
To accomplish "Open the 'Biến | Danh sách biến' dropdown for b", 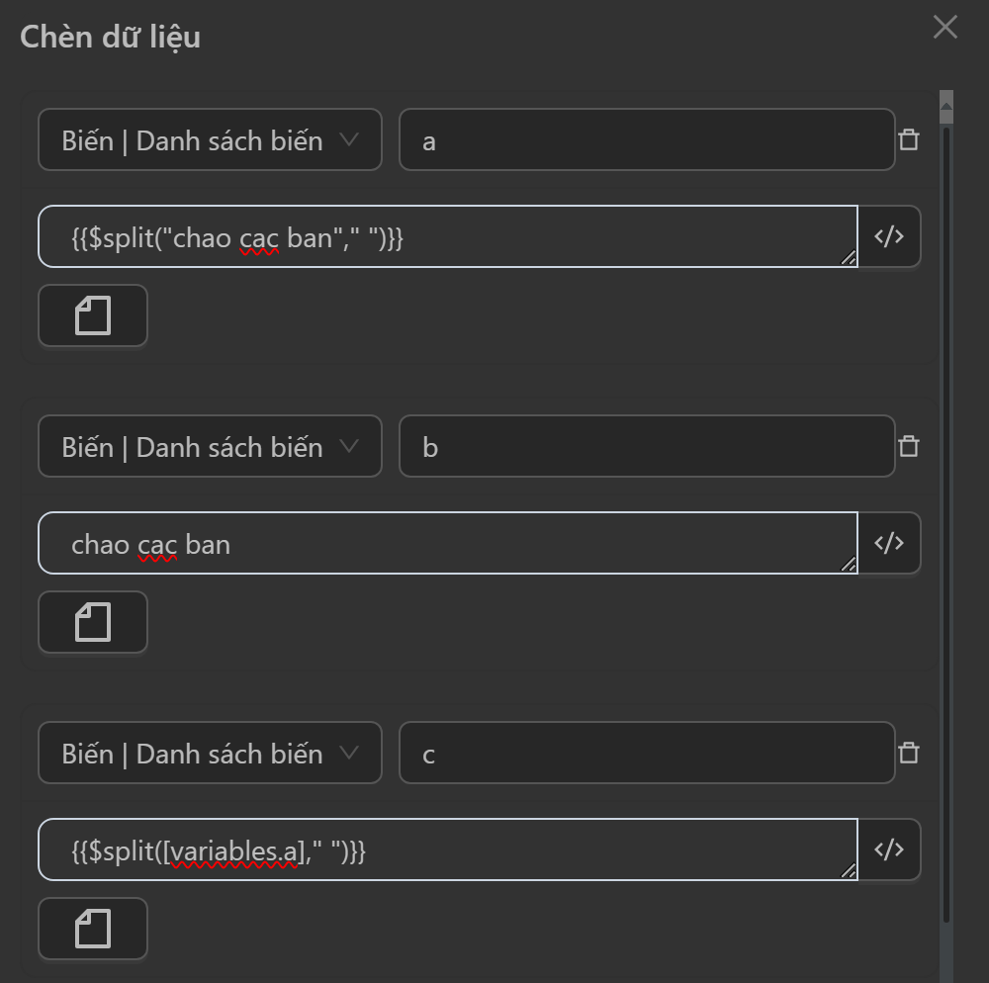I will coord(210,446).
